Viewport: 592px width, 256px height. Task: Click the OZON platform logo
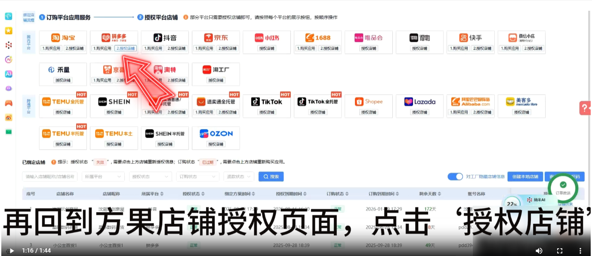click(216, 134)
